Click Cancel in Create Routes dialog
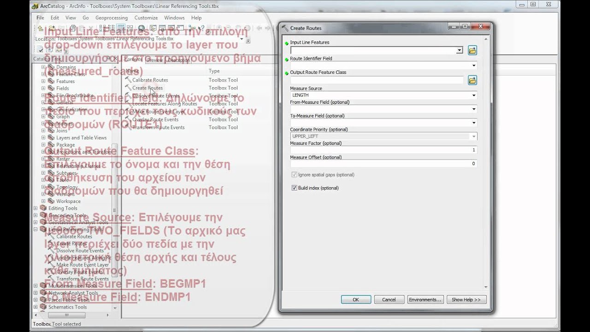The width and height of the screenshot is (590, 332). click(389, 300)
